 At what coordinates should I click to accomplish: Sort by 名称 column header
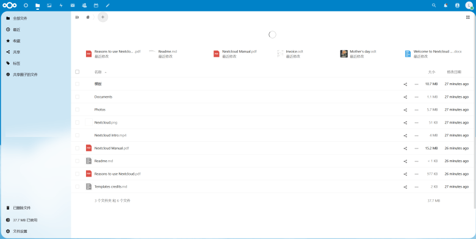coord(98,72)
